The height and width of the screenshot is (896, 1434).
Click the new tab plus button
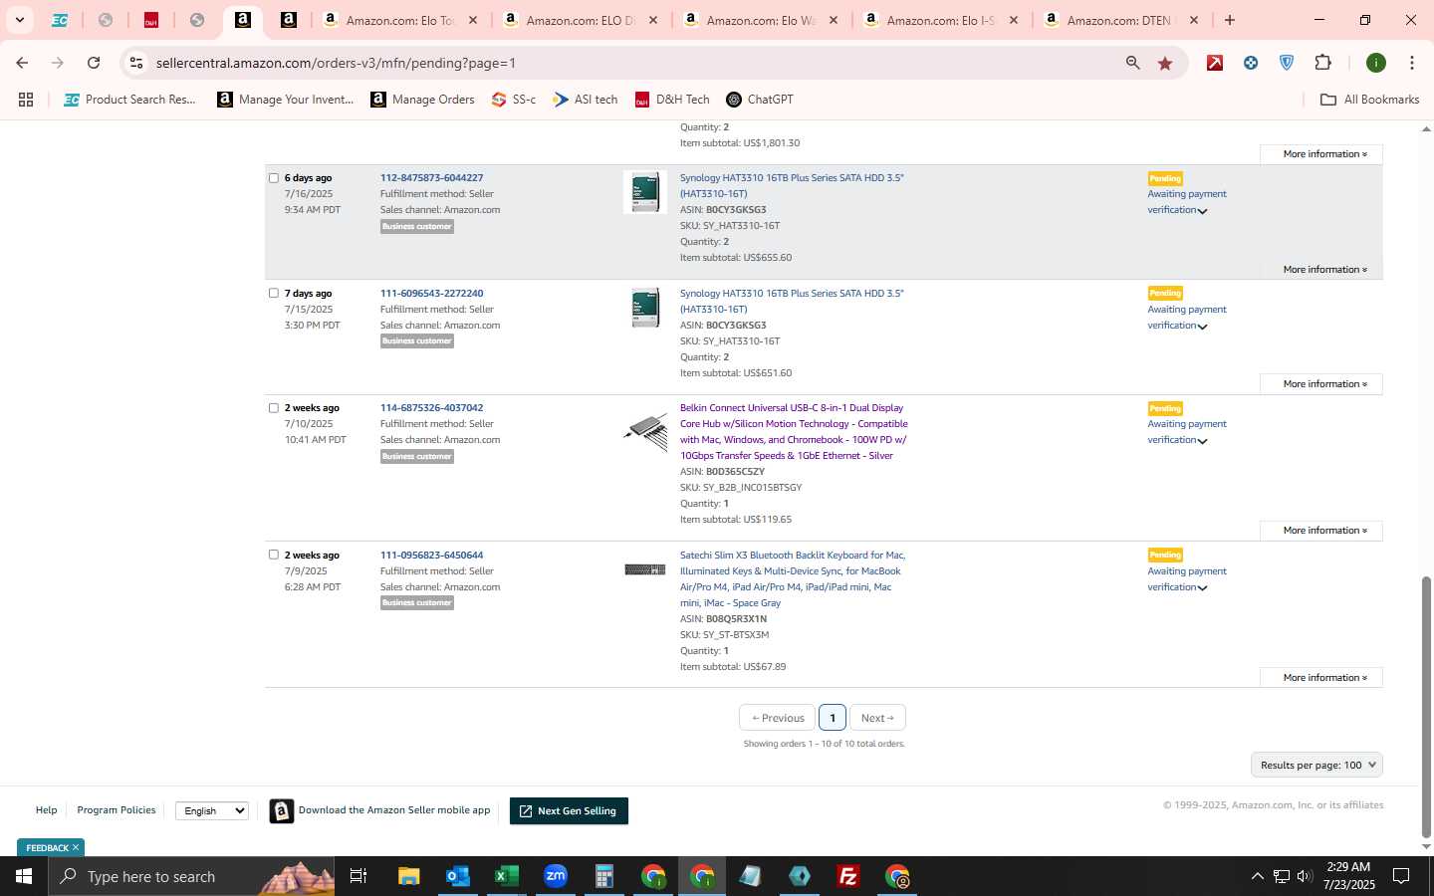tap(1230, 20)
